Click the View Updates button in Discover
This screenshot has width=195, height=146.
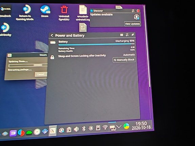tap(132, 24)
